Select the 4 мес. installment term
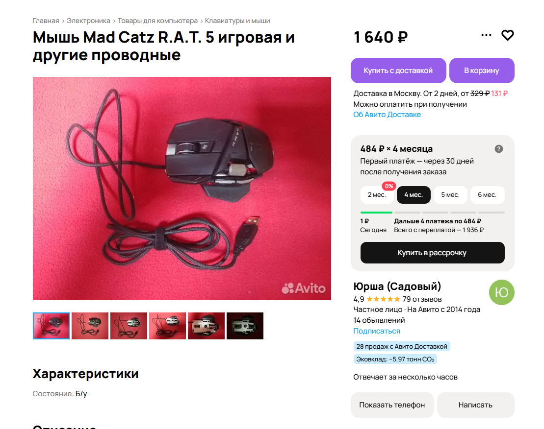 pyautogui.click(x=414, y=195)
